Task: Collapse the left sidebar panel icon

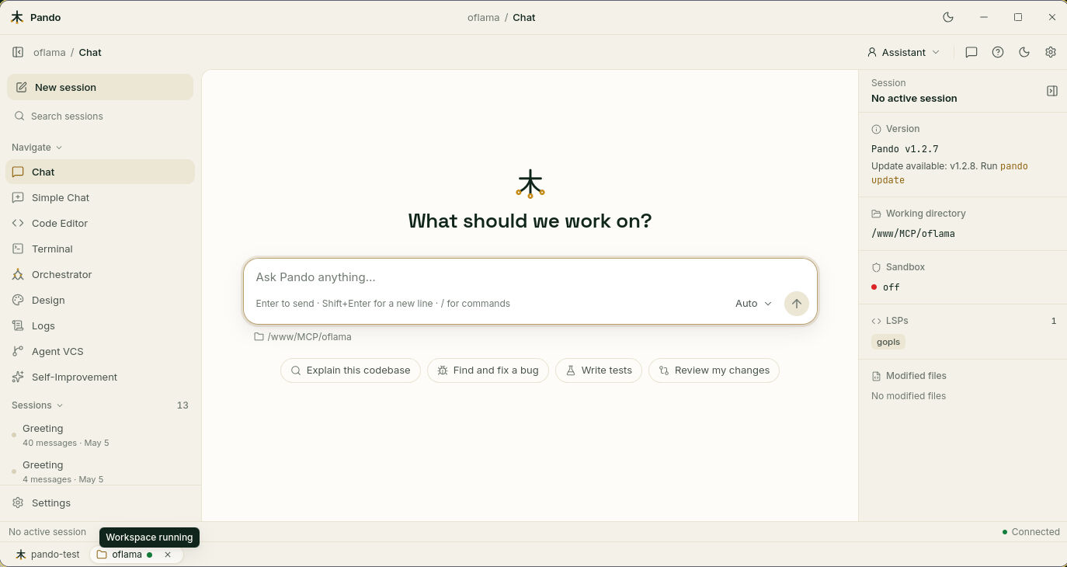Action: pos(18,52)
